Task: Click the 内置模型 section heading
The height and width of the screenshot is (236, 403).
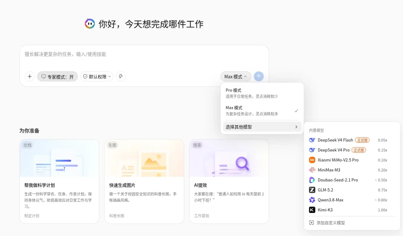Action: coord(316,130)
